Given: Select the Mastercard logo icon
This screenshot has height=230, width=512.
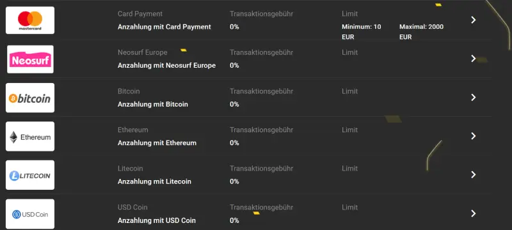Looking at the screenshot, I should pos(30,20).
